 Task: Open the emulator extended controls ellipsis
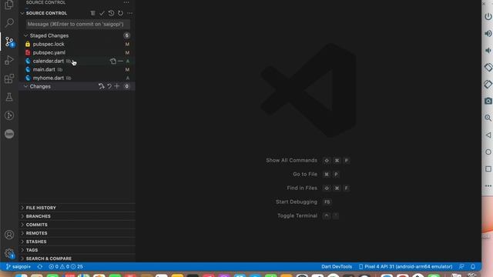click(x=488, y=186)
